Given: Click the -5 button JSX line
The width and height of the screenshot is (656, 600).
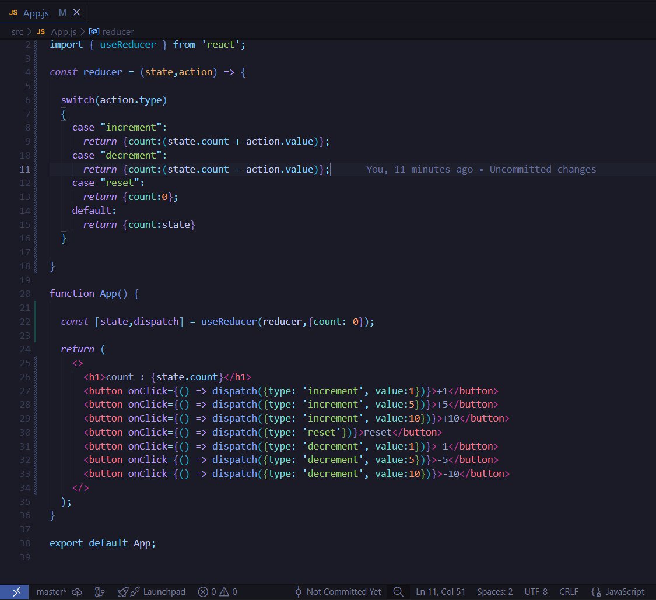Looking at the screenshot, I should pos(291,460).
